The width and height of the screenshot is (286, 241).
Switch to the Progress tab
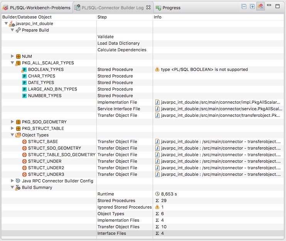168,8
